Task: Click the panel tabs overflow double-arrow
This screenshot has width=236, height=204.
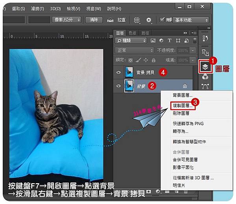Action: [185, 33]
